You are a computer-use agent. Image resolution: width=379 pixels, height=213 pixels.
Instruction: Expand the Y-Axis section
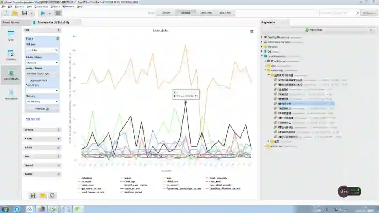(42, 147)
